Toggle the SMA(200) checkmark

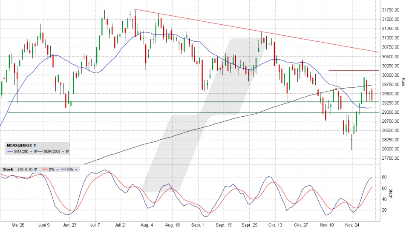[63, 152]
